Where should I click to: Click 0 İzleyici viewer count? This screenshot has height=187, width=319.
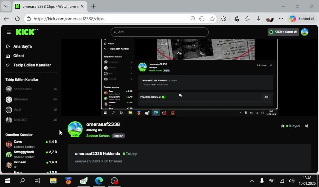pos(291,126)
